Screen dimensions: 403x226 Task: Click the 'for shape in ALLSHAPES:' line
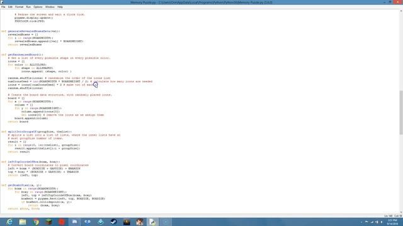point(34,68)
